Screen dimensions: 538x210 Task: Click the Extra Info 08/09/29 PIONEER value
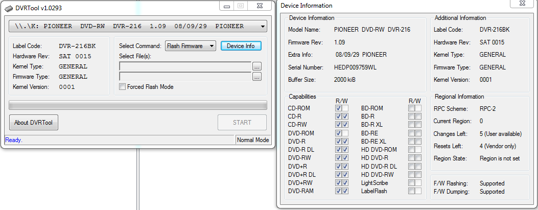pyautogui.click(x=361, y=55)
